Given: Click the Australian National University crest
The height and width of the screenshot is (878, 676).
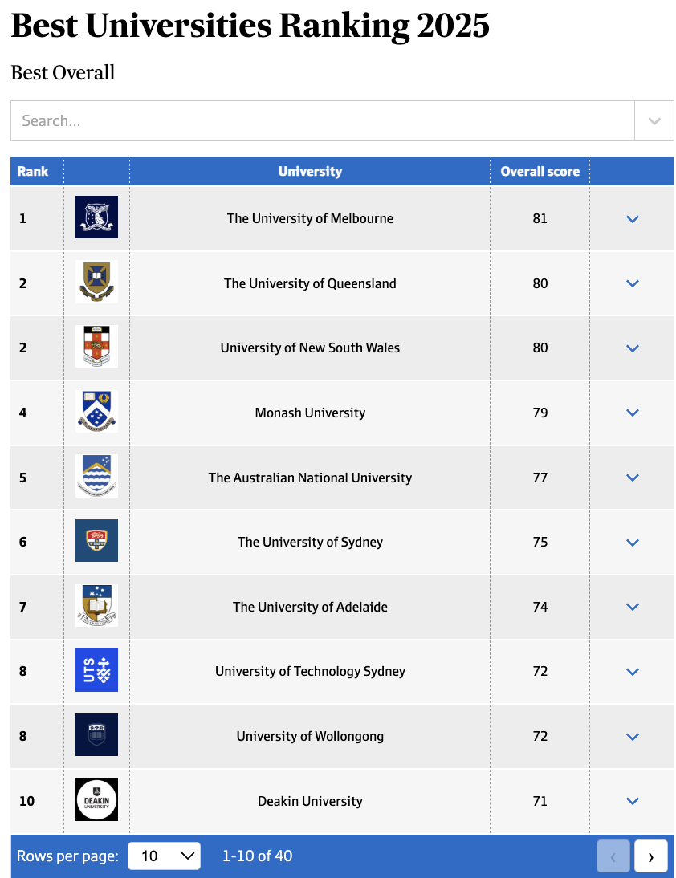Looking at the screenshot, I should tap(96, 477).
